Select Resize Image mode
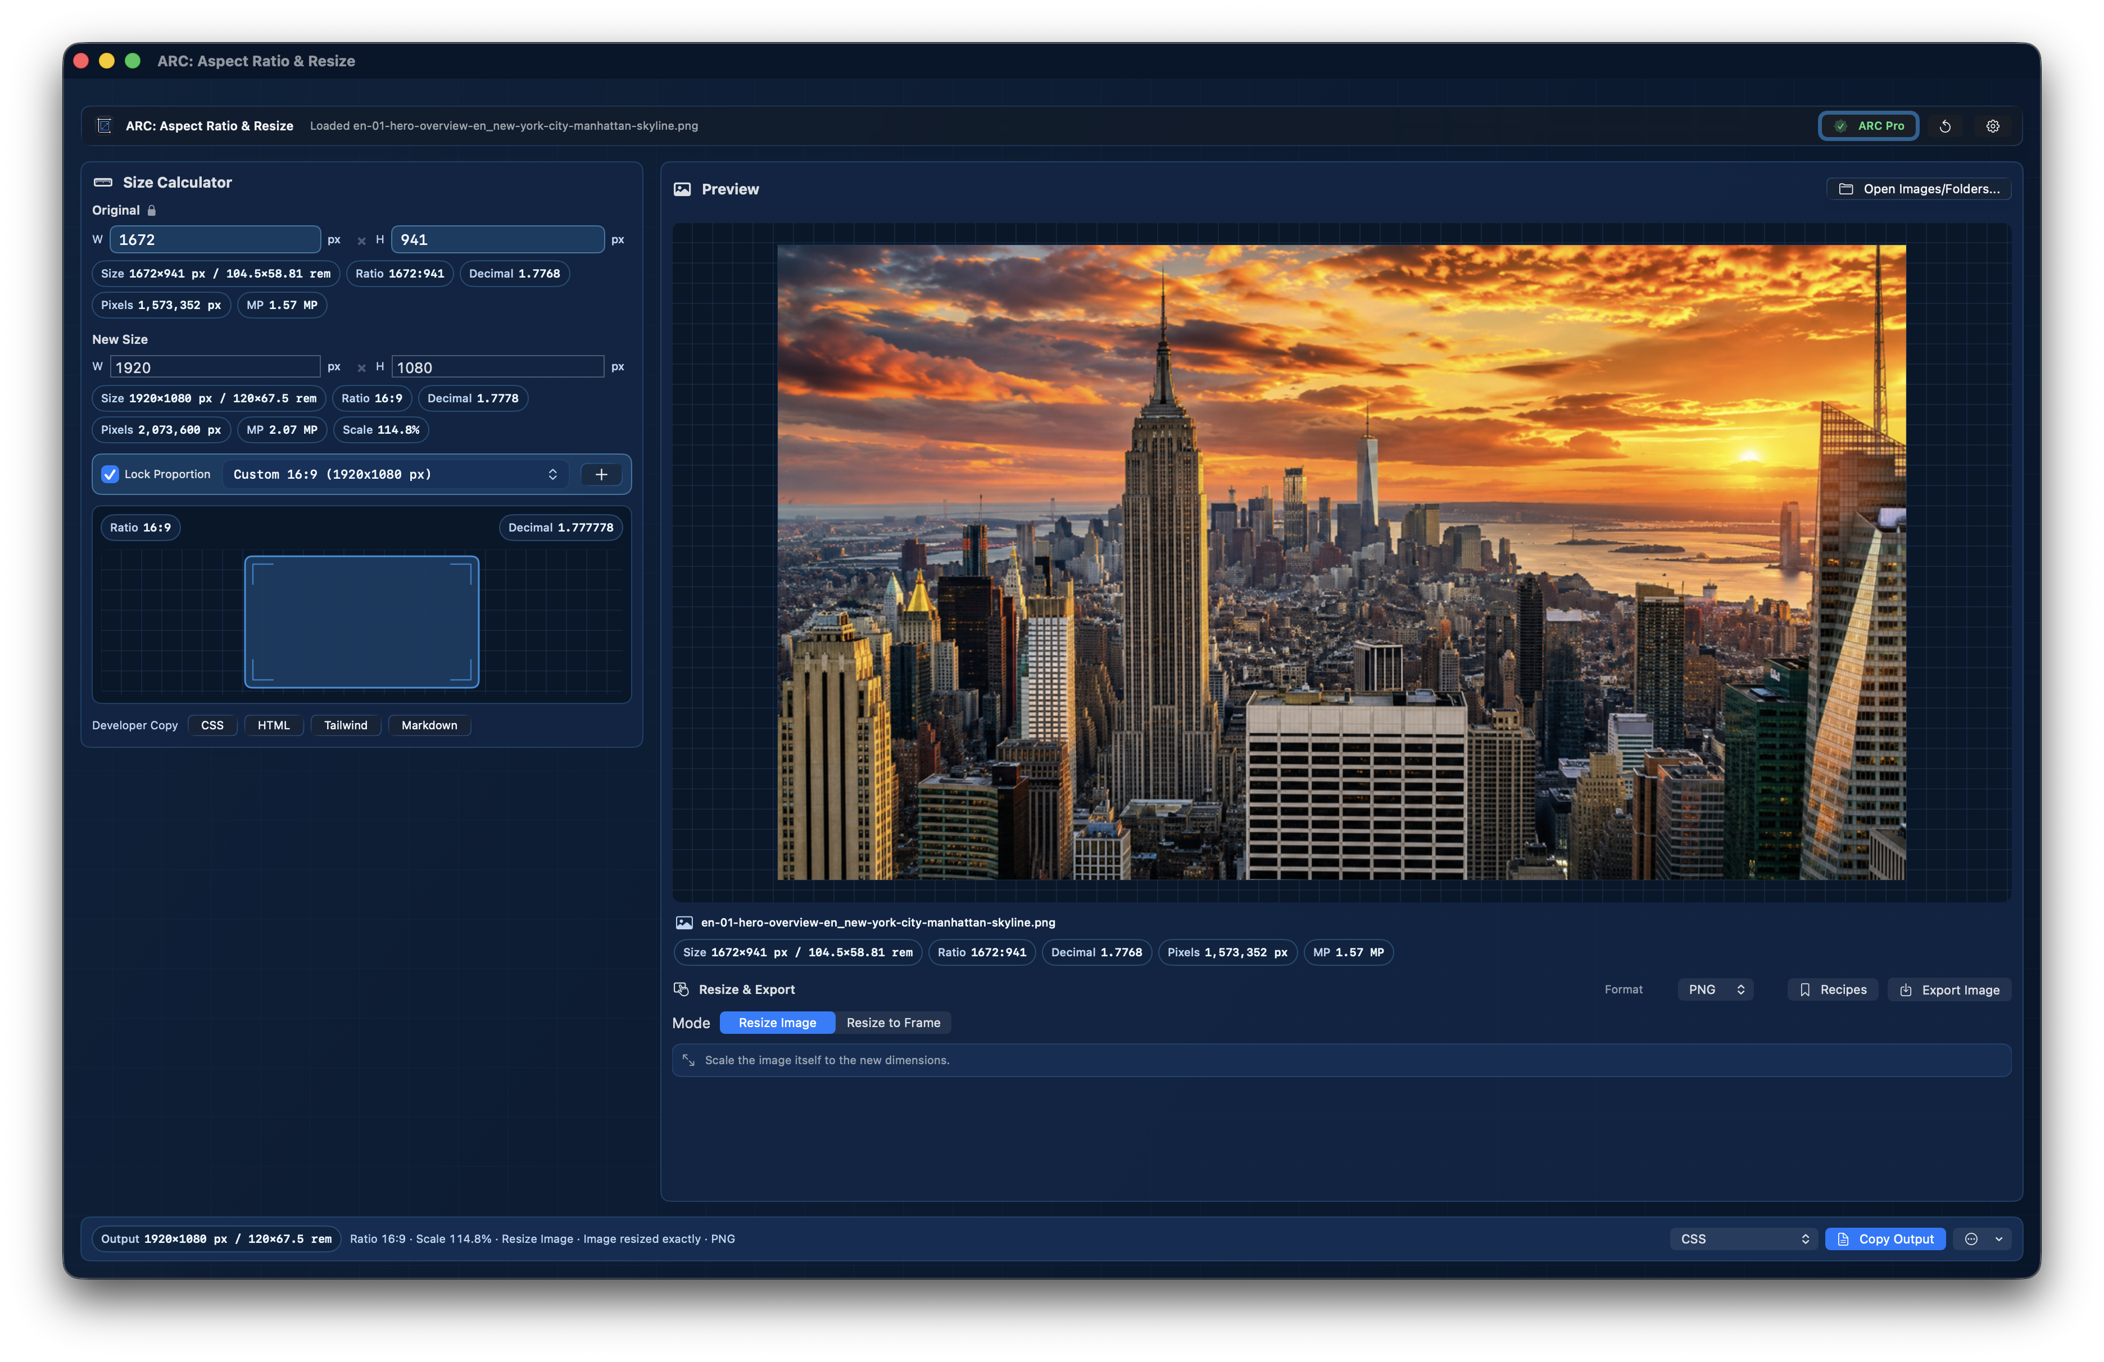Viewport: 2104px width, 1362px height. (777, 1023)
